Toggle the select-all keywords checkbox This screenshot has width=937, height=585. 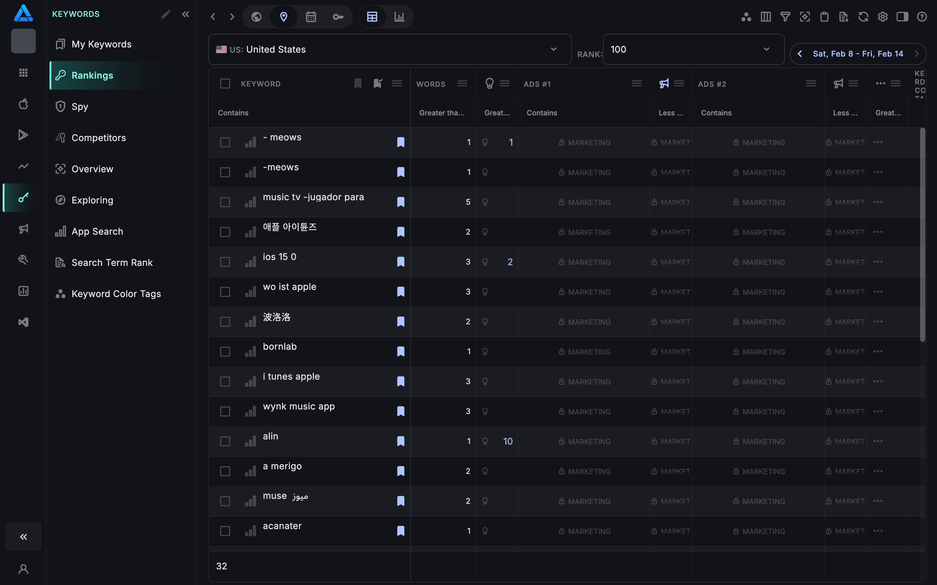[225, 84]
